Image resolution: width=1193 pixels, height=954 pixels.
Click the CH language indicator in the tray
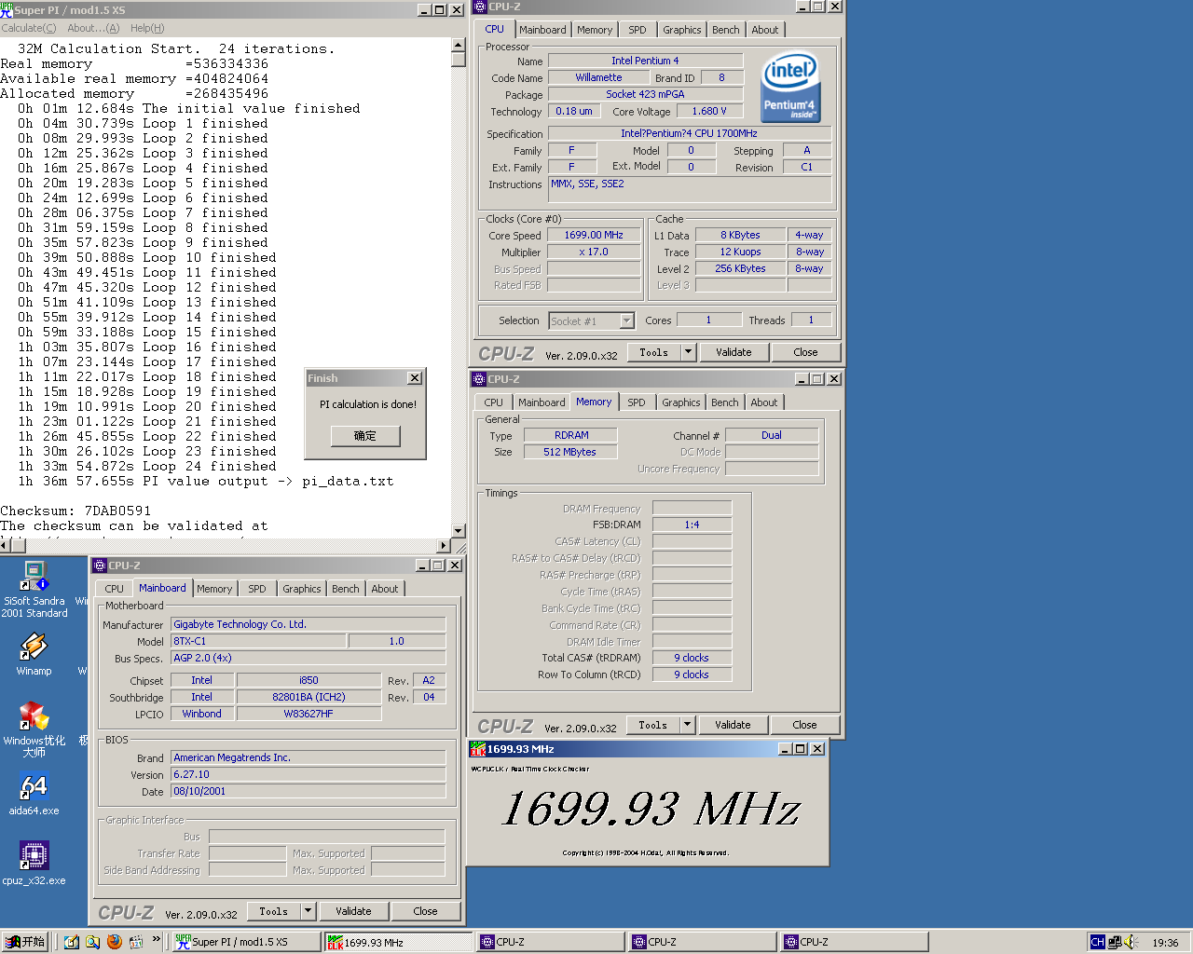click(1097, 942)
